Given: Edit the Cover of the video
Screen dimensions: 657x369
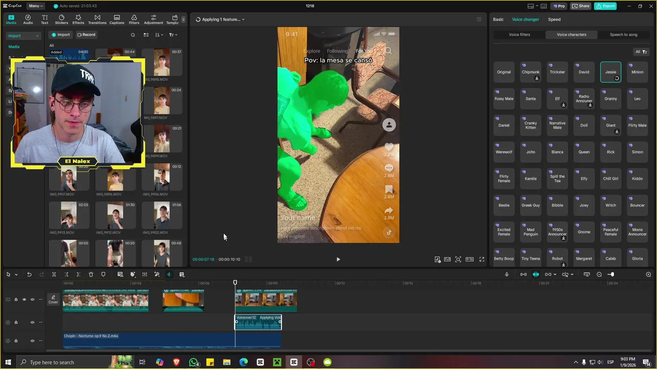Looking at the screenshot, I should (53, 299).
